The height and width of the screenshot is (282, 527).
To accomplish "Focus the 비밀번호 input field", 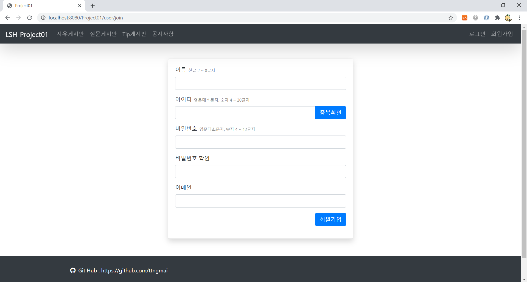I will click(260, 142).
